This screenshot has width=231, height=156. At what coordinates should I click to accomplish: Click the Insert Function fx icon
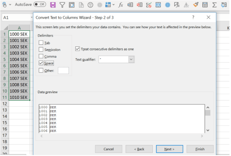(x=121, y=5)
